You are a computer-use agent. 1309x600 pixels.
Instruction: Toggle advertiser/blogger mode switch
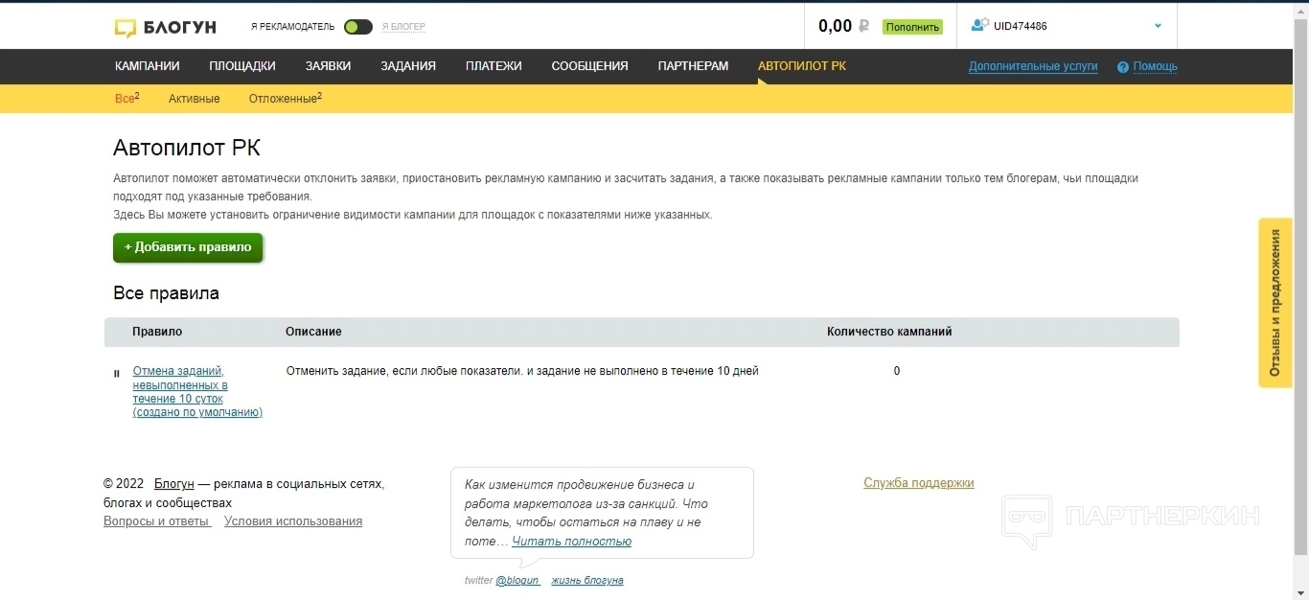click(x=358, y=27)
